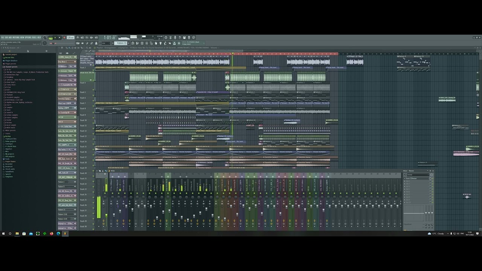This screenshot has width=482, height=271.
Task: Open the mixer input (none) dropdown
Action: [x=418, y=175]
